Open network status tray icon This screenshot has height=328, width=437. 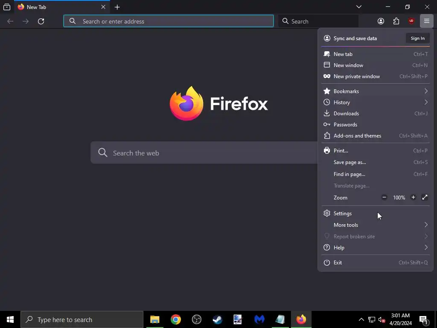tap(372, 319)
